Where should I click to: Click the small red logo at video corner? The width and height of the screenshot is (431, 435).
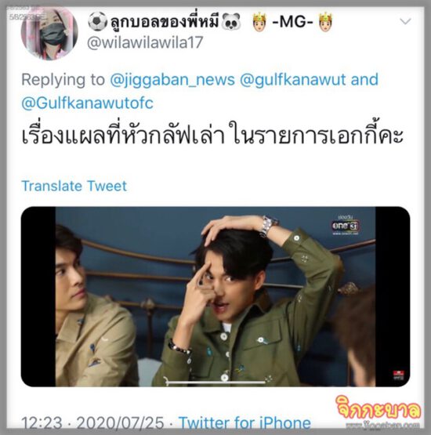click(398, 375)
